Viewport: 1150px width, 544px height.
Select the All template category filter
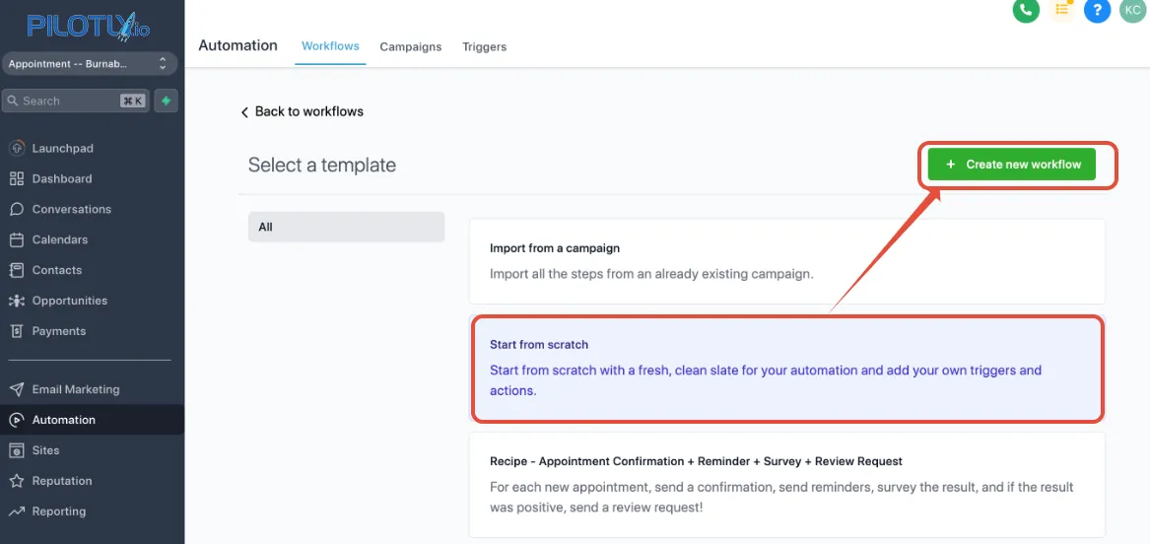(346, 227)
